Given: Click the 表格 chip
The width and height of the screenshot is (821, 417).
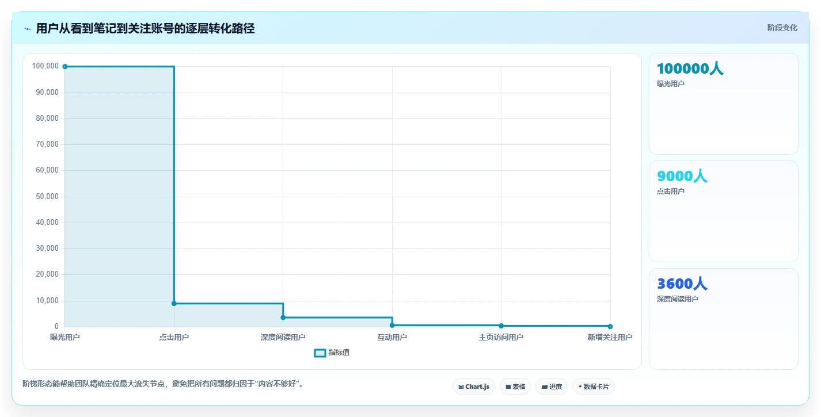Looking at the screenshot, I should (515, 387).
